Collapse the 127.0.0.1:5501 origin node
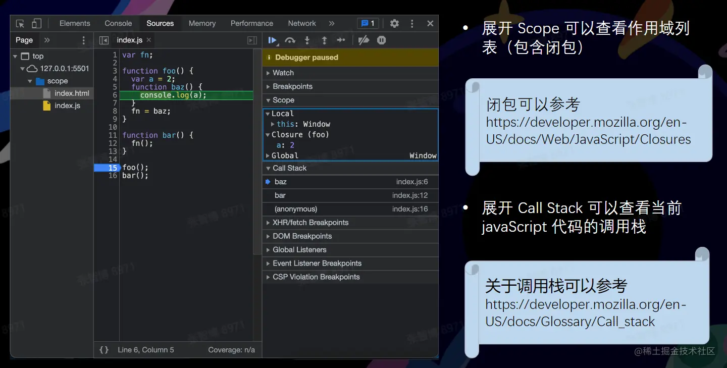 (x=22, y=69)
